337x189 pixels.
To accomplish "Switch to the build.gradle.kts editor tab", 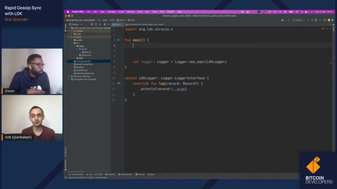I will [x=145, y=25].
